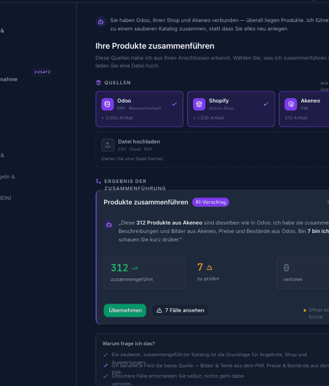The image size is (329, 386).
Task: Click the 0 verloren stat card
Action: click(303, 273)
